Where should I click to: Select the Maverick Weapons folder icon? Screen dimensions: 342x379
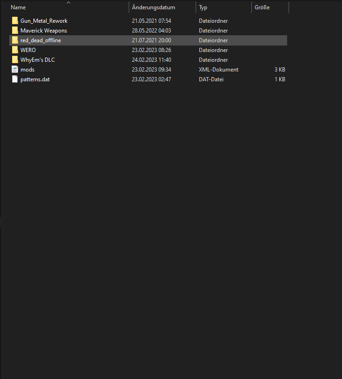(15, 31)
